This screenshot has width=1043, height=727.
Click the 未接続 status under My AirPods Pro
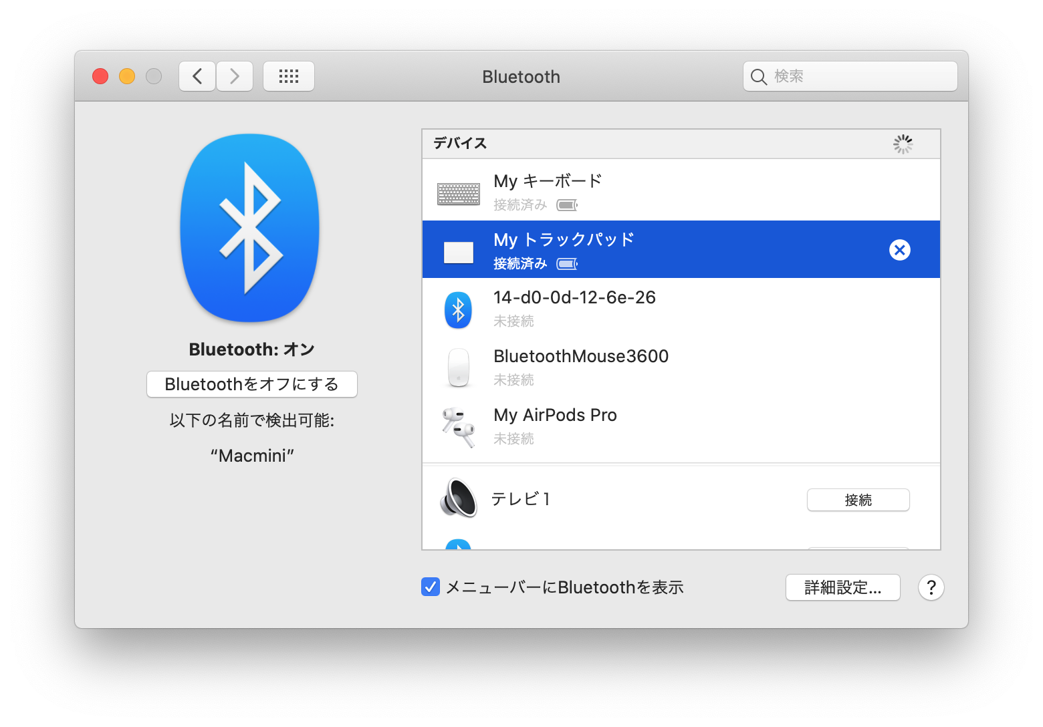point(513,439)
